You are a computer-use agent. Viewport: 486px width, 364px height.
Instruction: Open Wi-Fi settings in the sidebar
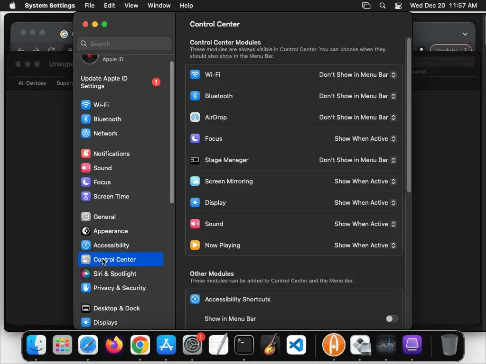coord(120,105)
